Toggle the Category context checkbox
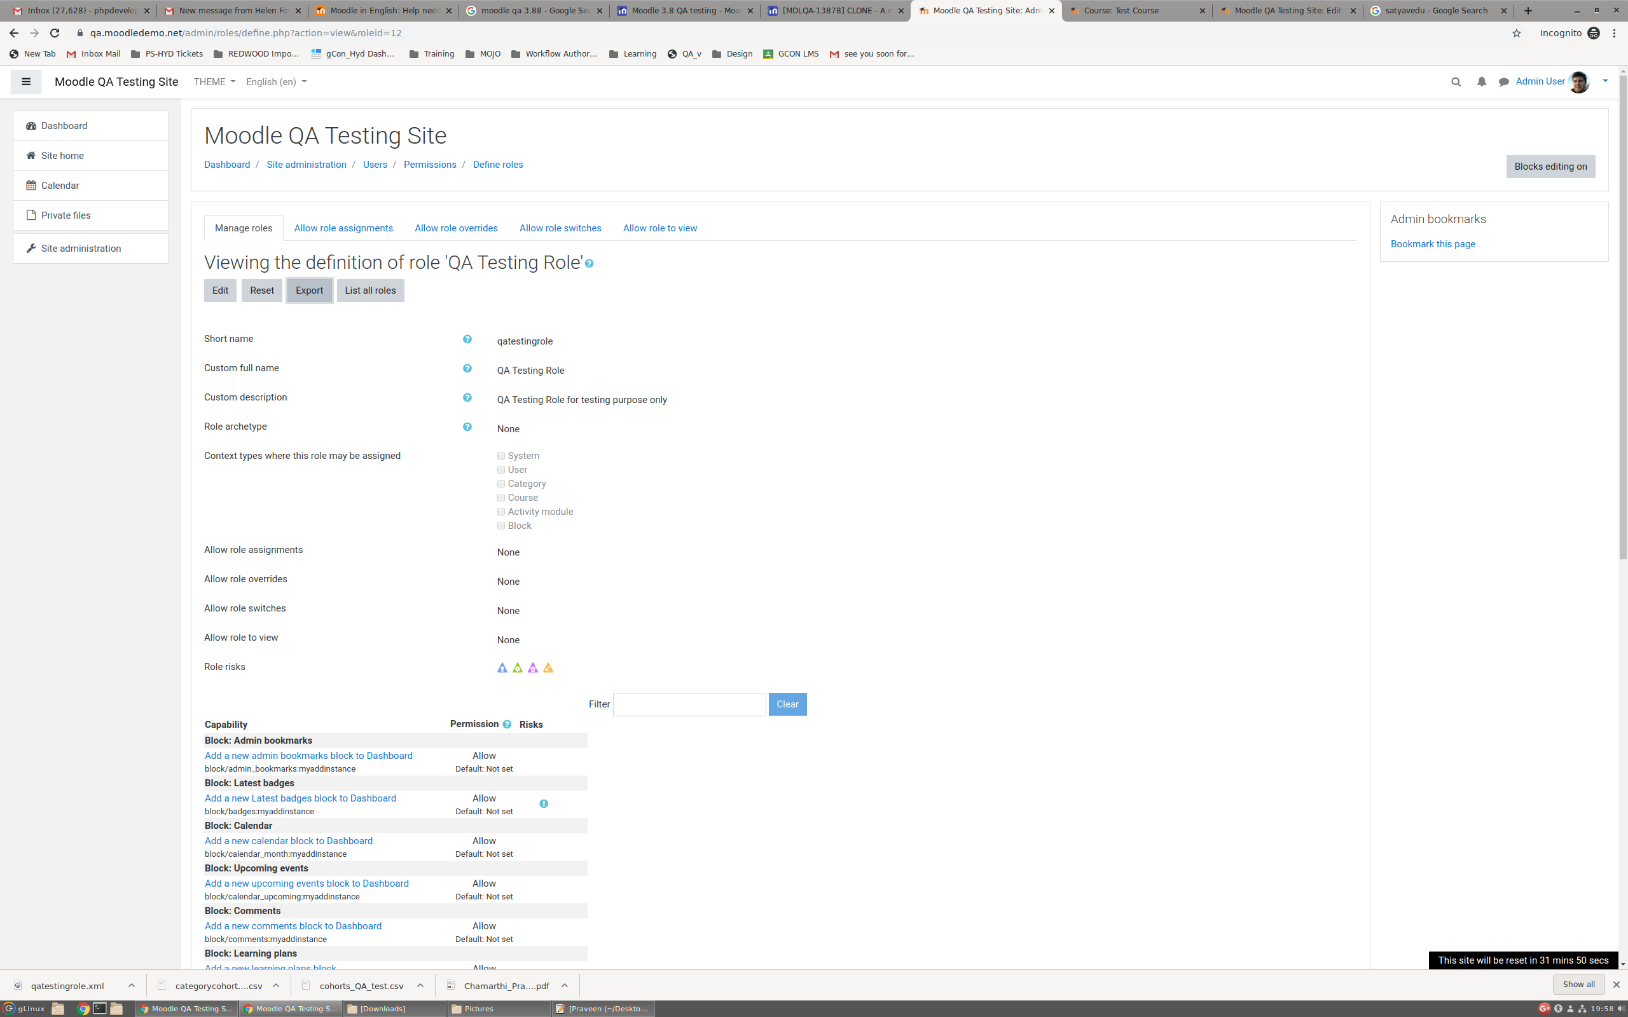This screenshot has height=1017, width=1628. 501,484
